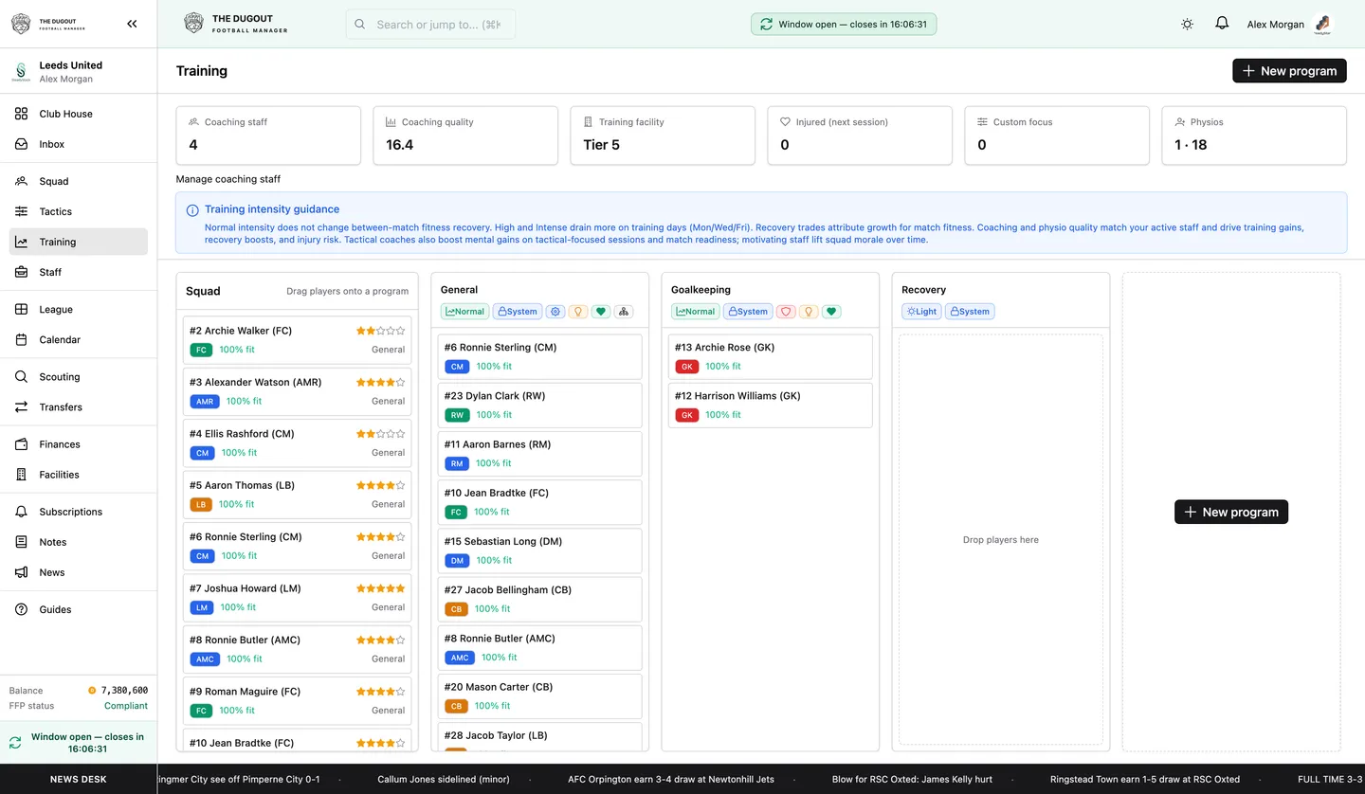Select #13 Archie Rose in Goalkeeping
The image size is (1365, 794).
[771, 356]
